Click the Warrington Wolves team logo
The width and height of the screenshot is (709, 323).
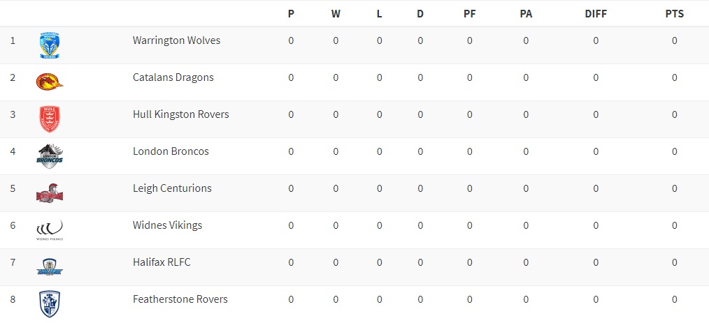coord(50,45)
